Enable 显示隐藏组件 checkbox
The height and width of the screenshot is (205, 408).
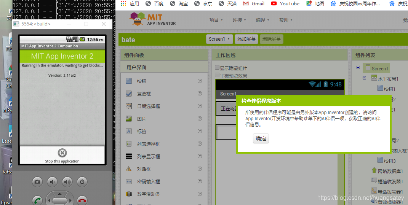click(x=217, y=68)
